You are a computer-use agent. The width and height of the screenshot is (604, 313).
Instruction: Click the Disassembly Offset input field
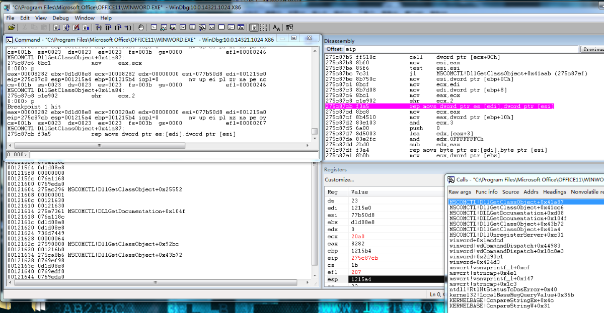(461, 49)
